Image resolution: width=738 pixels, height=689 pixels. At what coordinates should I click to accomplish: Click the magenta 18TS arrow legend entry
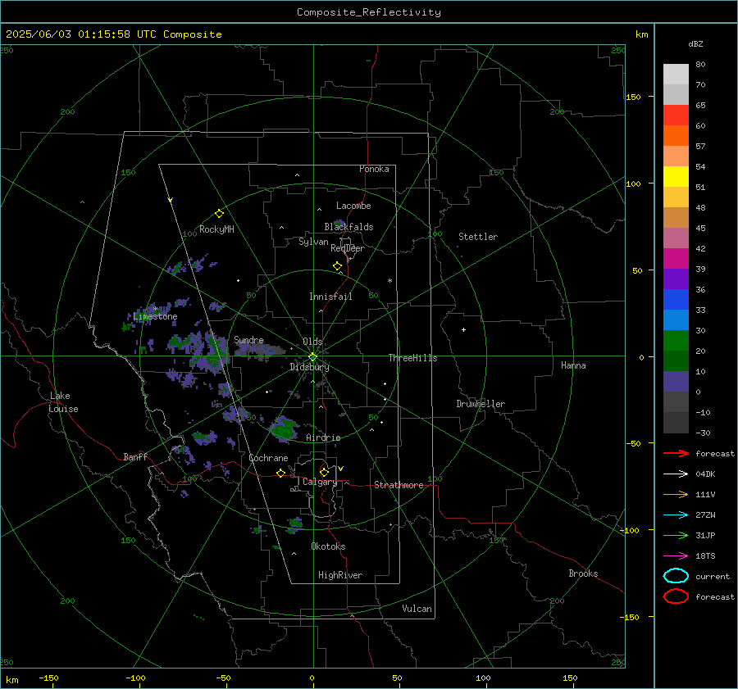coord(676,556)
